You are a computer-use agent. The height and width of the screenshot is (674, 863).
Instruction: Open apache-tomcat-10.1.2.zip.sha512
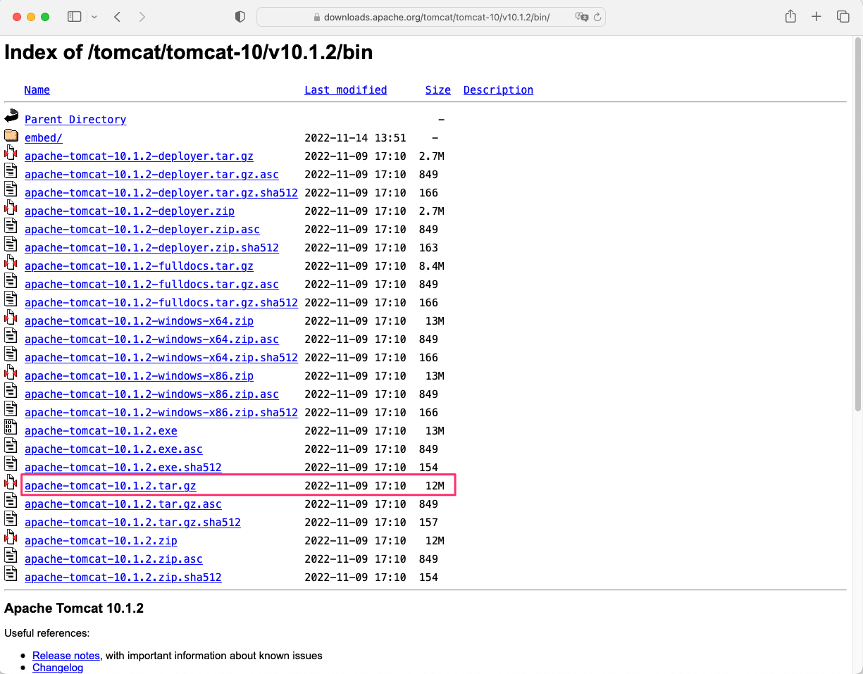123,578
